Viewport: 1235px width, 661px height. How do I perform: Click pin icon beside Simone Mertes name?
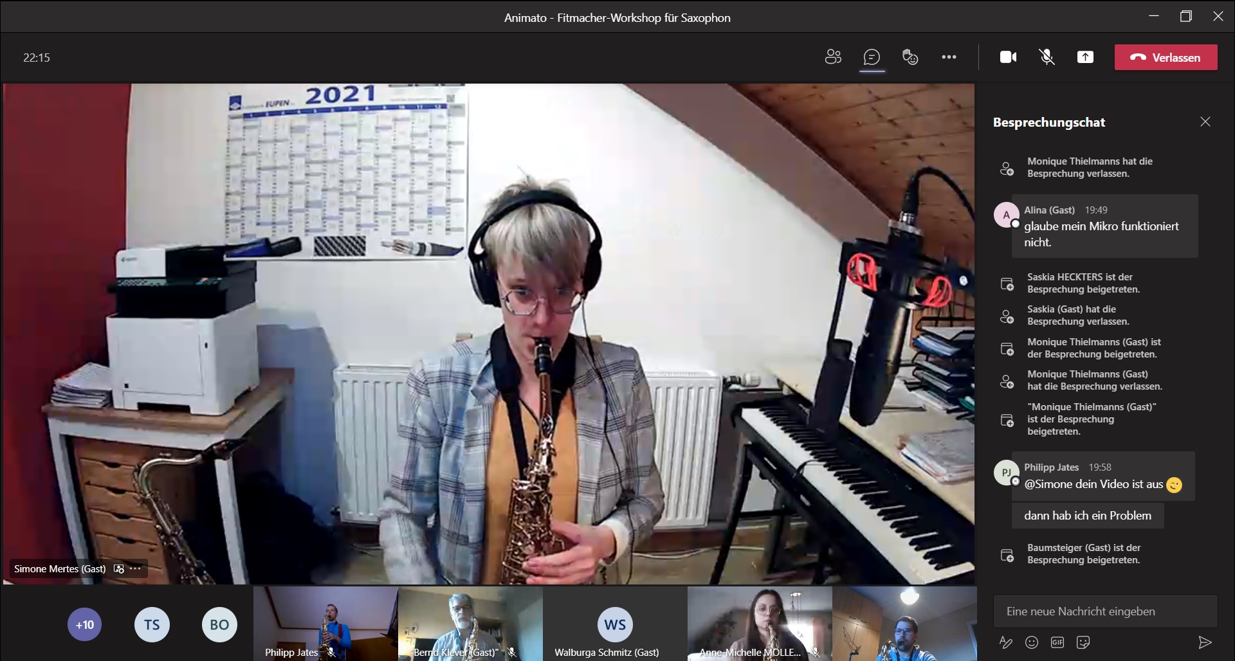118,568
